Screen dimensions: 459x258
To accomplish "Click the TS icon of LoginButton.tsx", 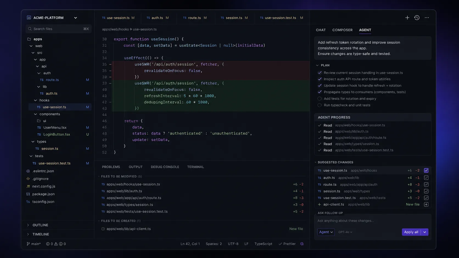I will point(39,135).
